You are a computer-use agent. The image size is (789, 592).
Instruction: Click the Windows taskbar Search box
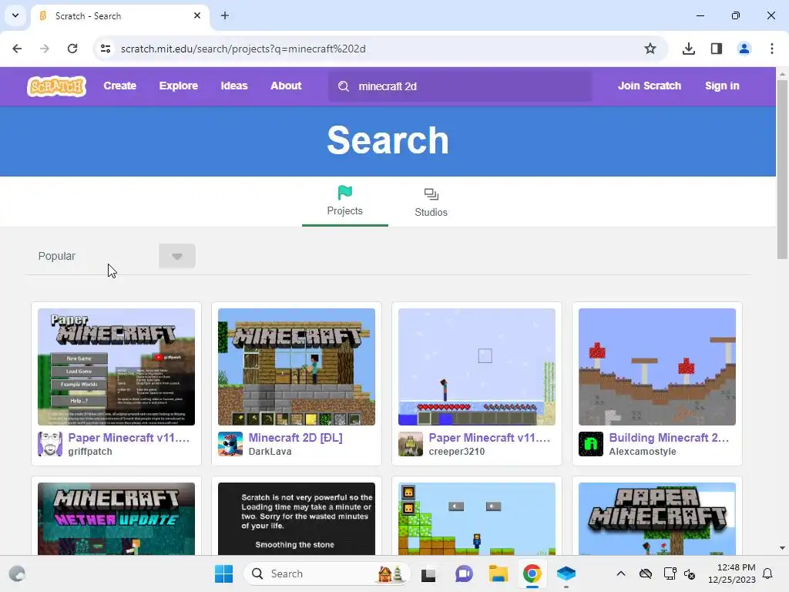click(x=327, y=573)
